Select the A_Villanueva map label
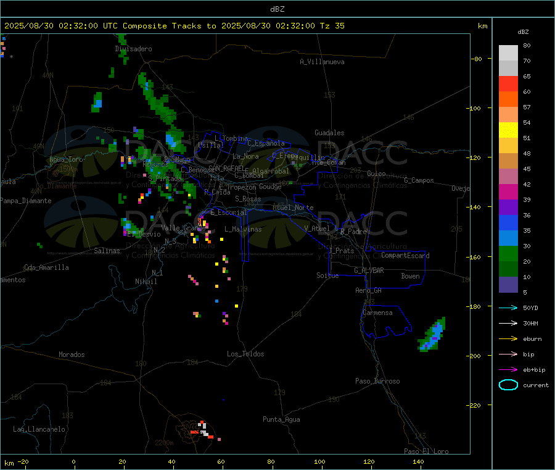The width and height of the screenshot is (555, 470). pyautogui.click(x=322, y=62)
